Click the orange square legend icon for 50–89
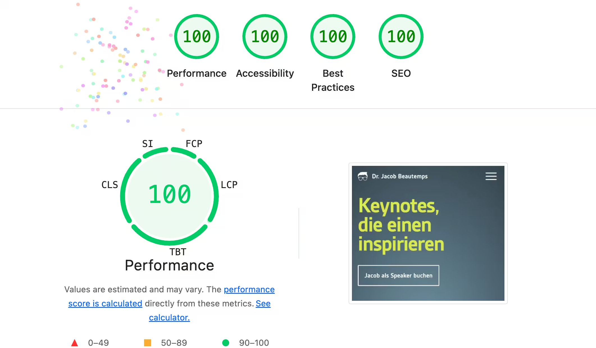596x348 pixels. pos(148,343)
